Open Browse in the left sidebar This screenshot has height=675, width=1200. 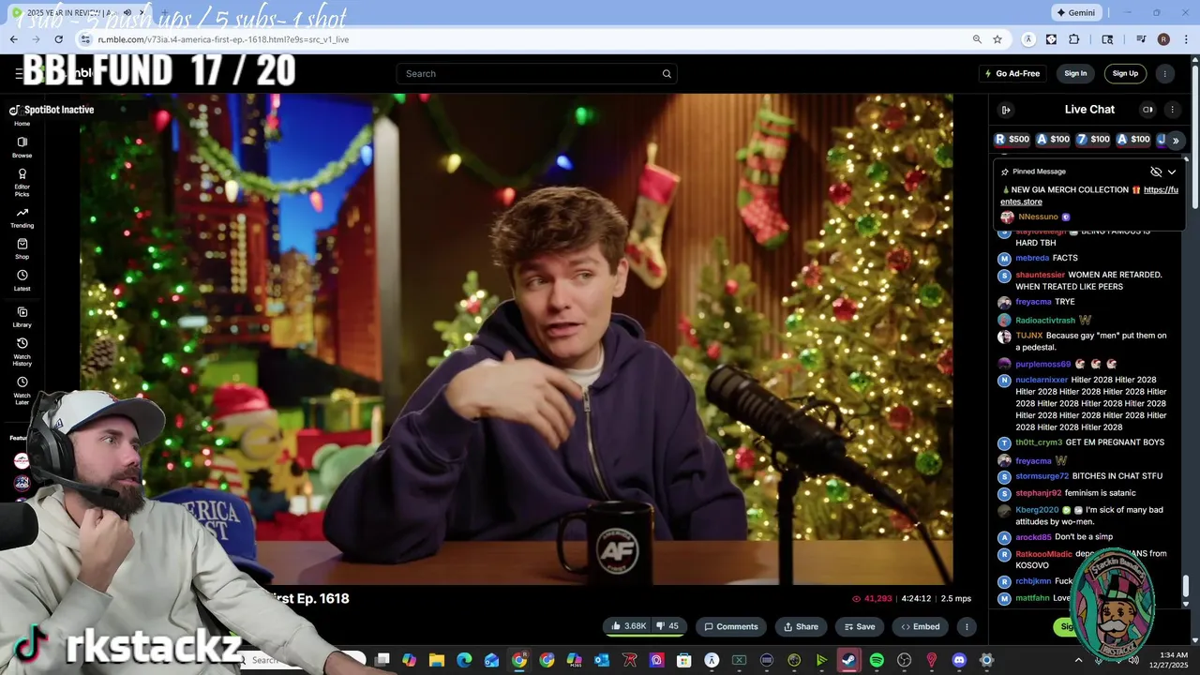click(x=22, y=147)
